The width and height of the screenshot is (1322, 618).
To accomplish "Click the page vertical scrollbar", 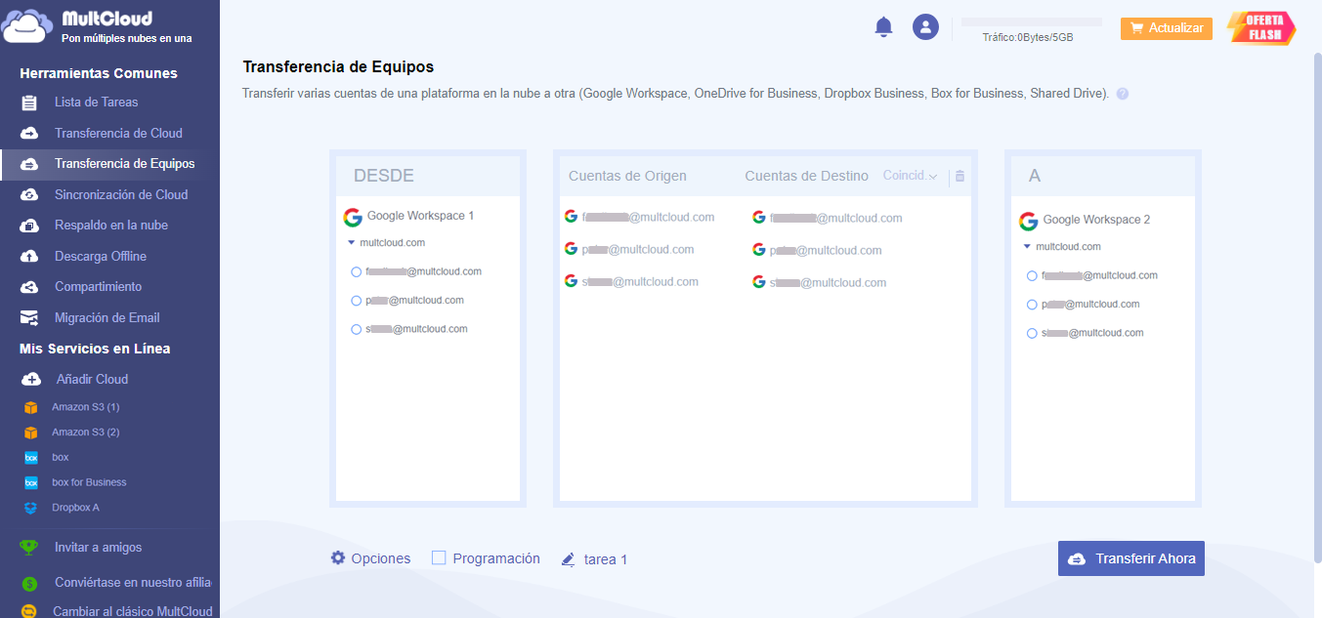I will [x=1316, y=309].
